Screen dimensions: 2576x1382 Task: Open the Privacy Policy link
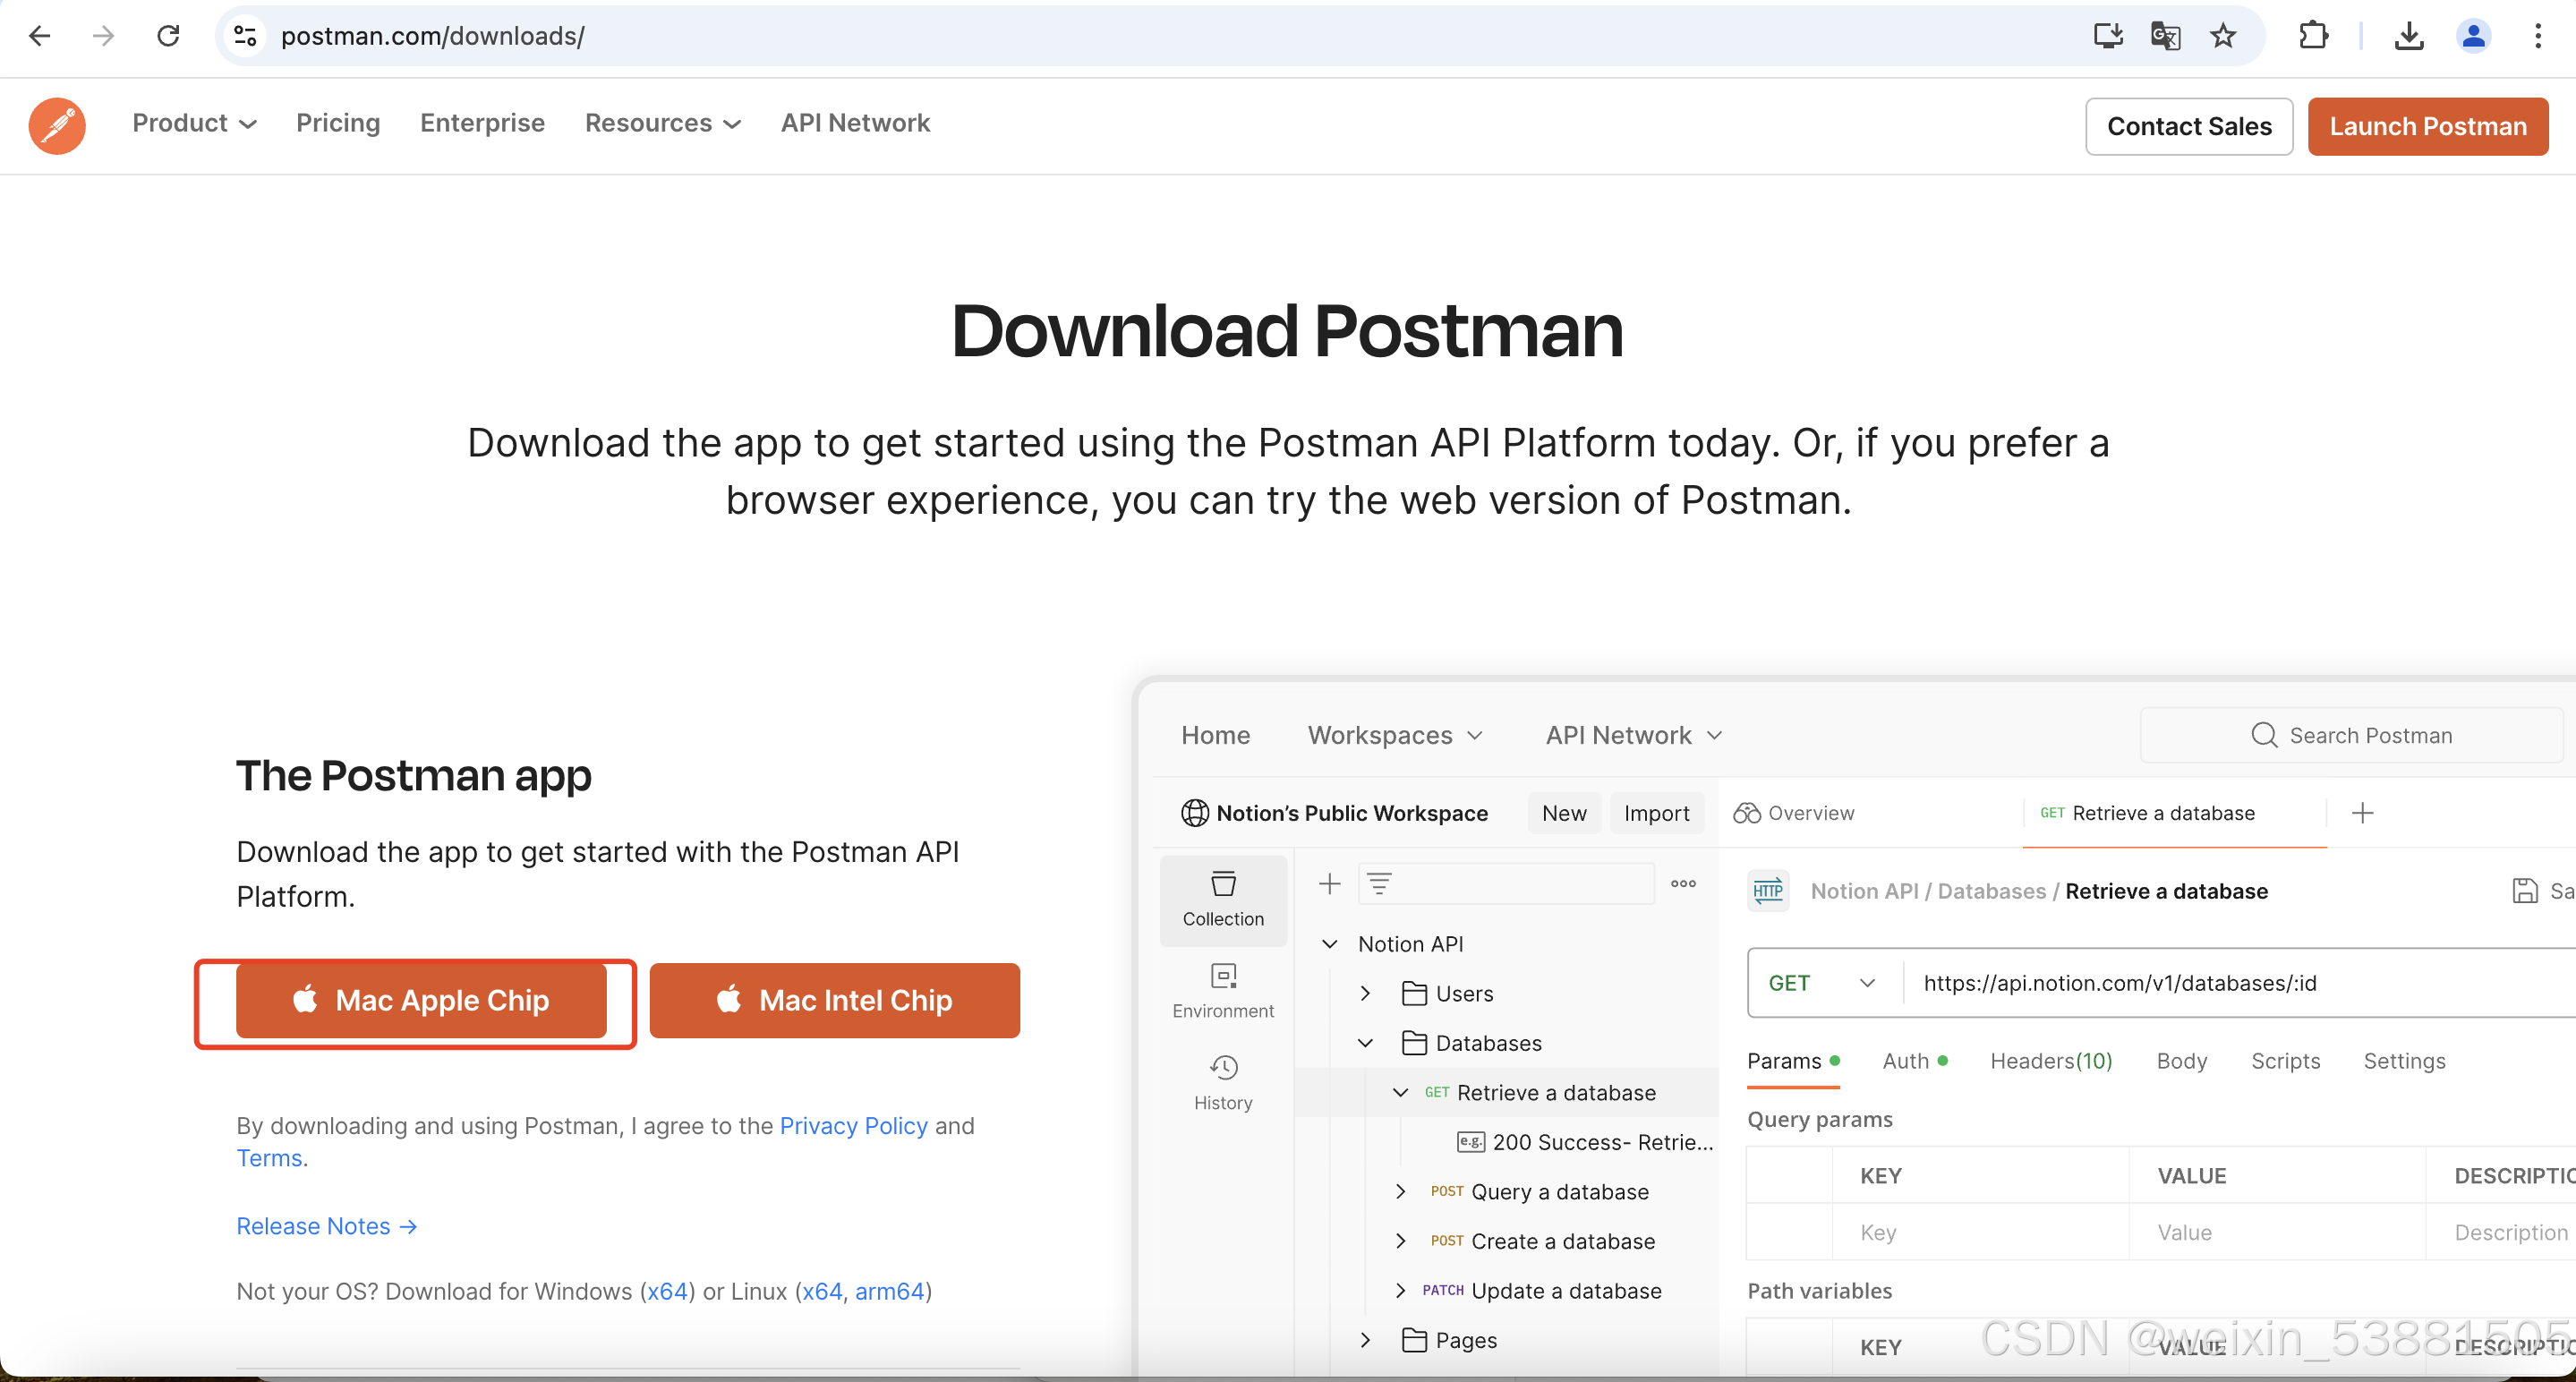click(x=853, y=1125)
